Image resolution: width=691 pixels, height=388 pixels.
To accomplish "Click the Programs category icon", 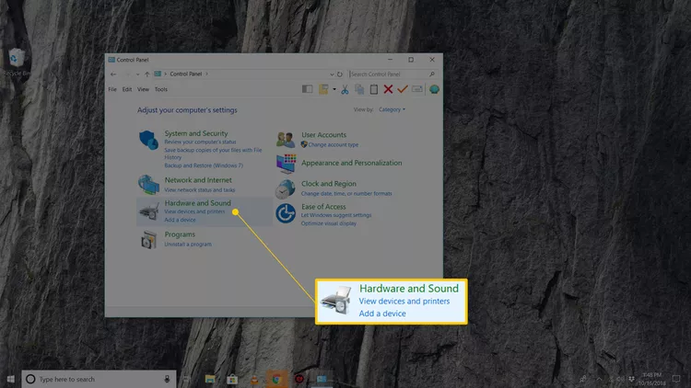I will pyautogui.click(x=148, y=239).
